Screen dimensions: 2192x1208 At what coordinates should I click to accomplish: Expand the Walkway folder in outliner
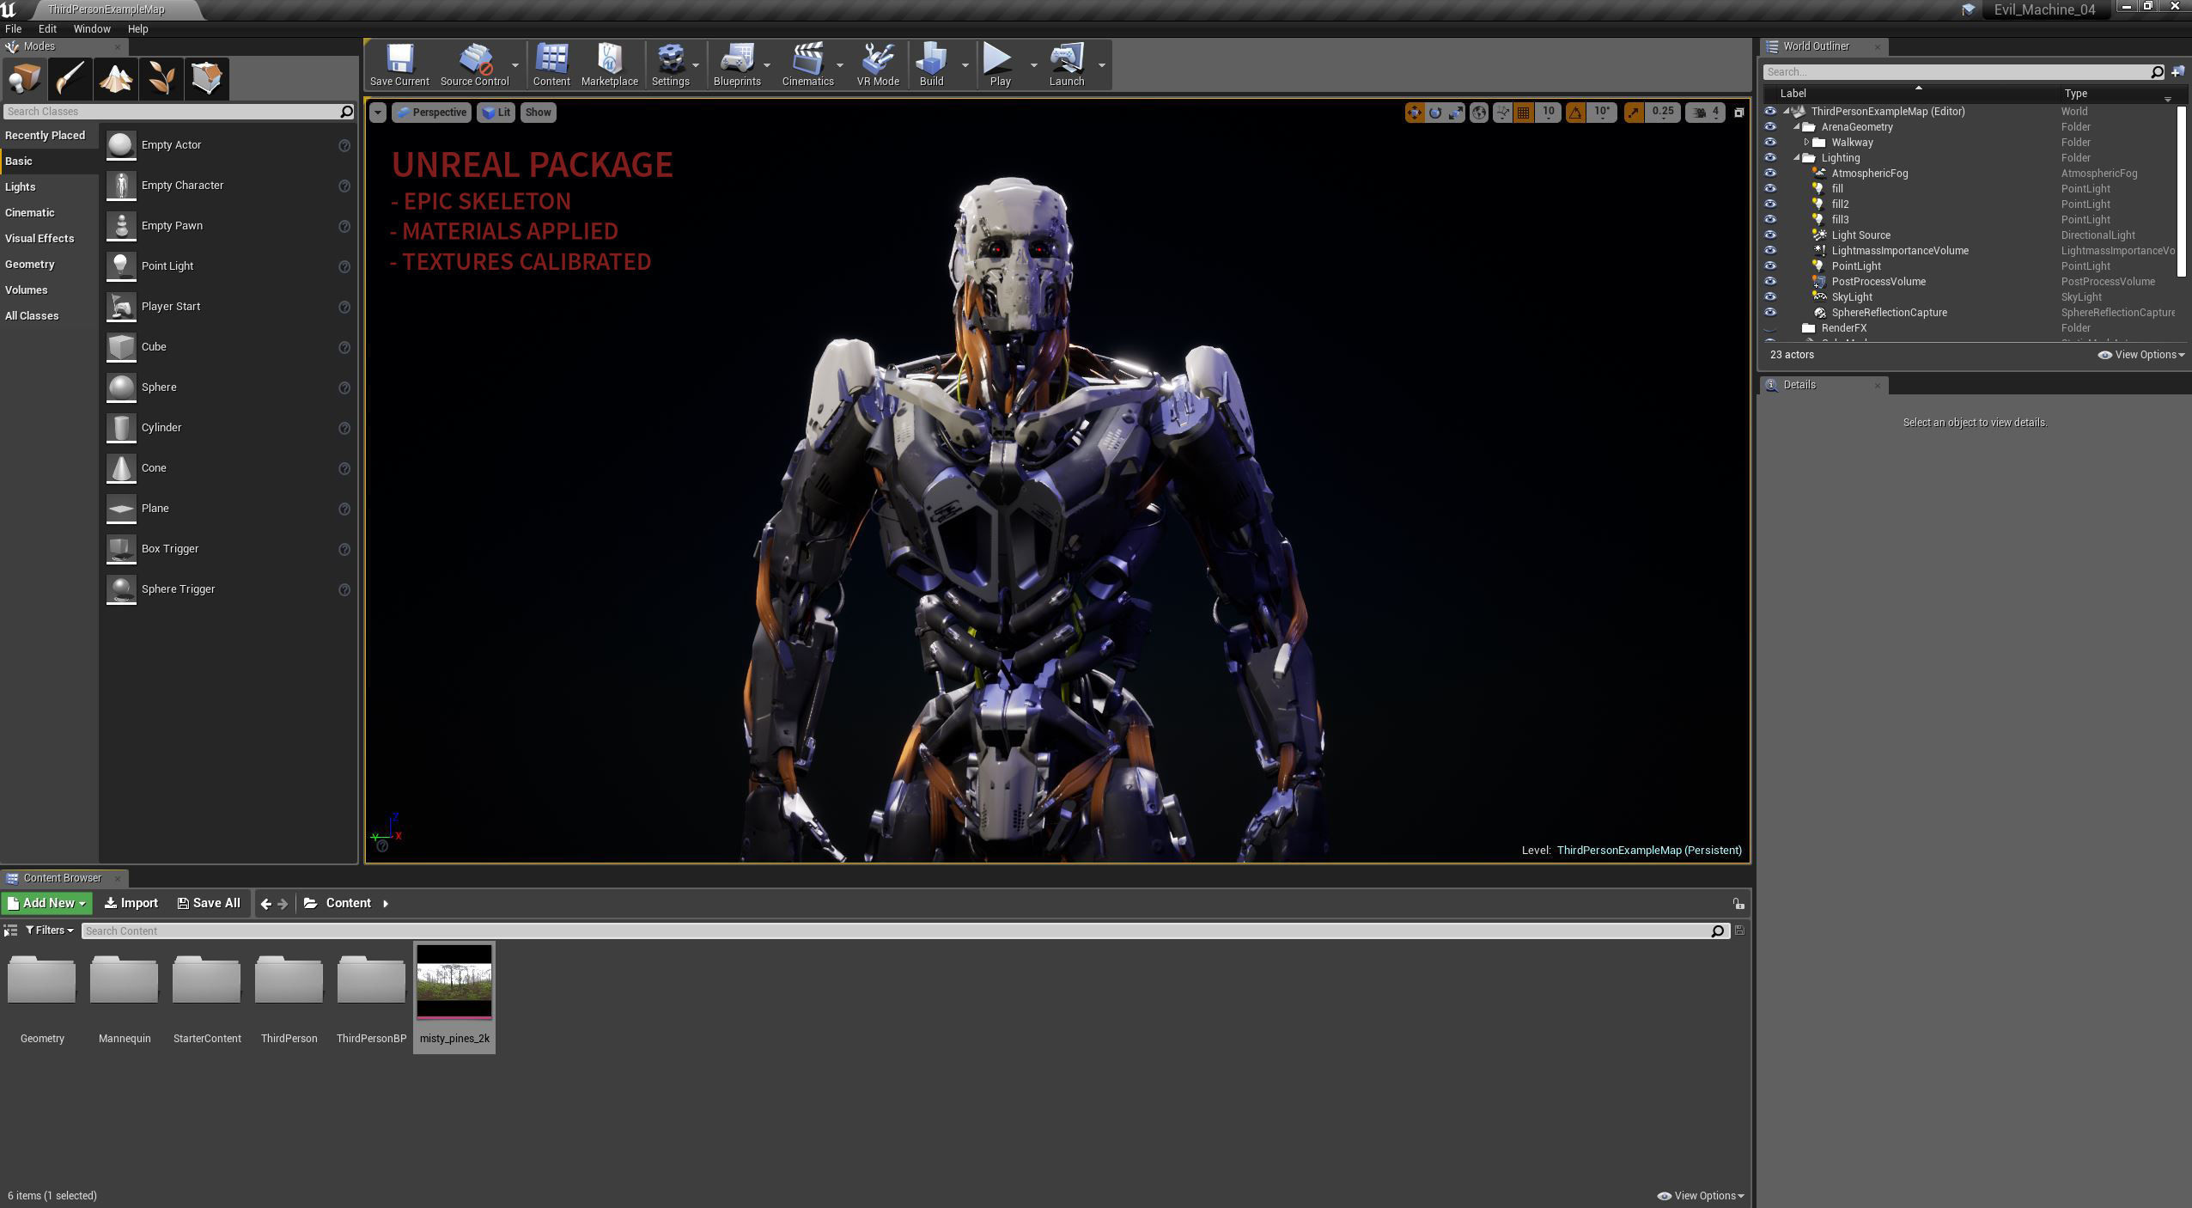pyautogui.click(x=1806, y=143)
